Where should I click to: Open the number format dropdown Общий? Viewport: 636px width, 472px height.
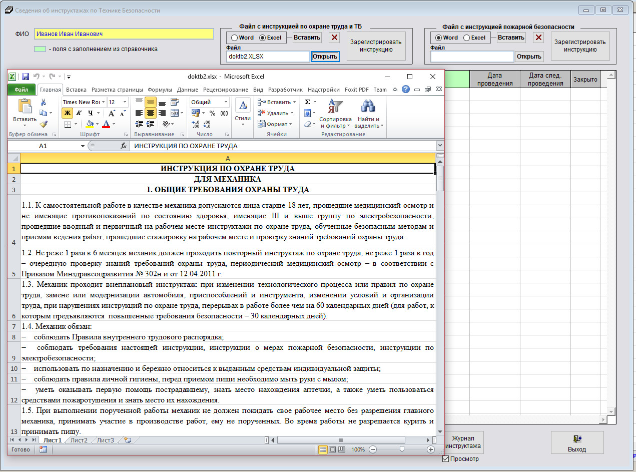(x=226, y=102)
